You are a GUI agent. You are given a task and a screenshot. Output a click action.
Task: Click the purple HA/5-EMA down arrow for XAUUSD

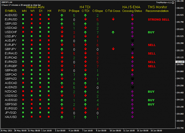click(x=132, y=117)
